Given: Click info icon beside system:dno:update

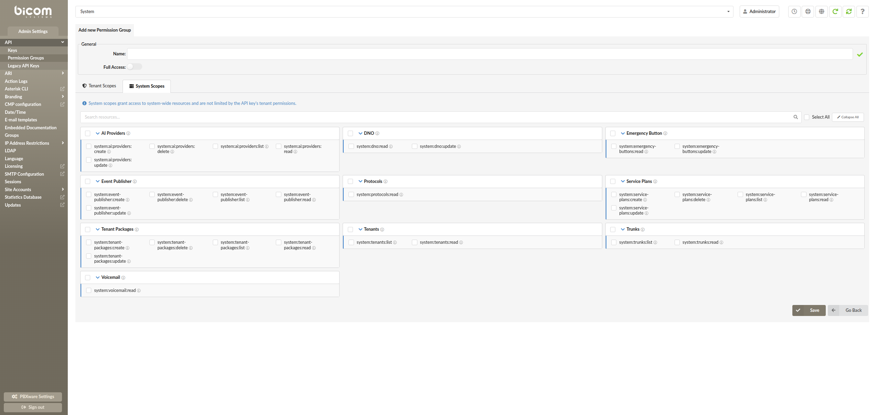Looking at the screenshot, I should click(x=459, y=146).
